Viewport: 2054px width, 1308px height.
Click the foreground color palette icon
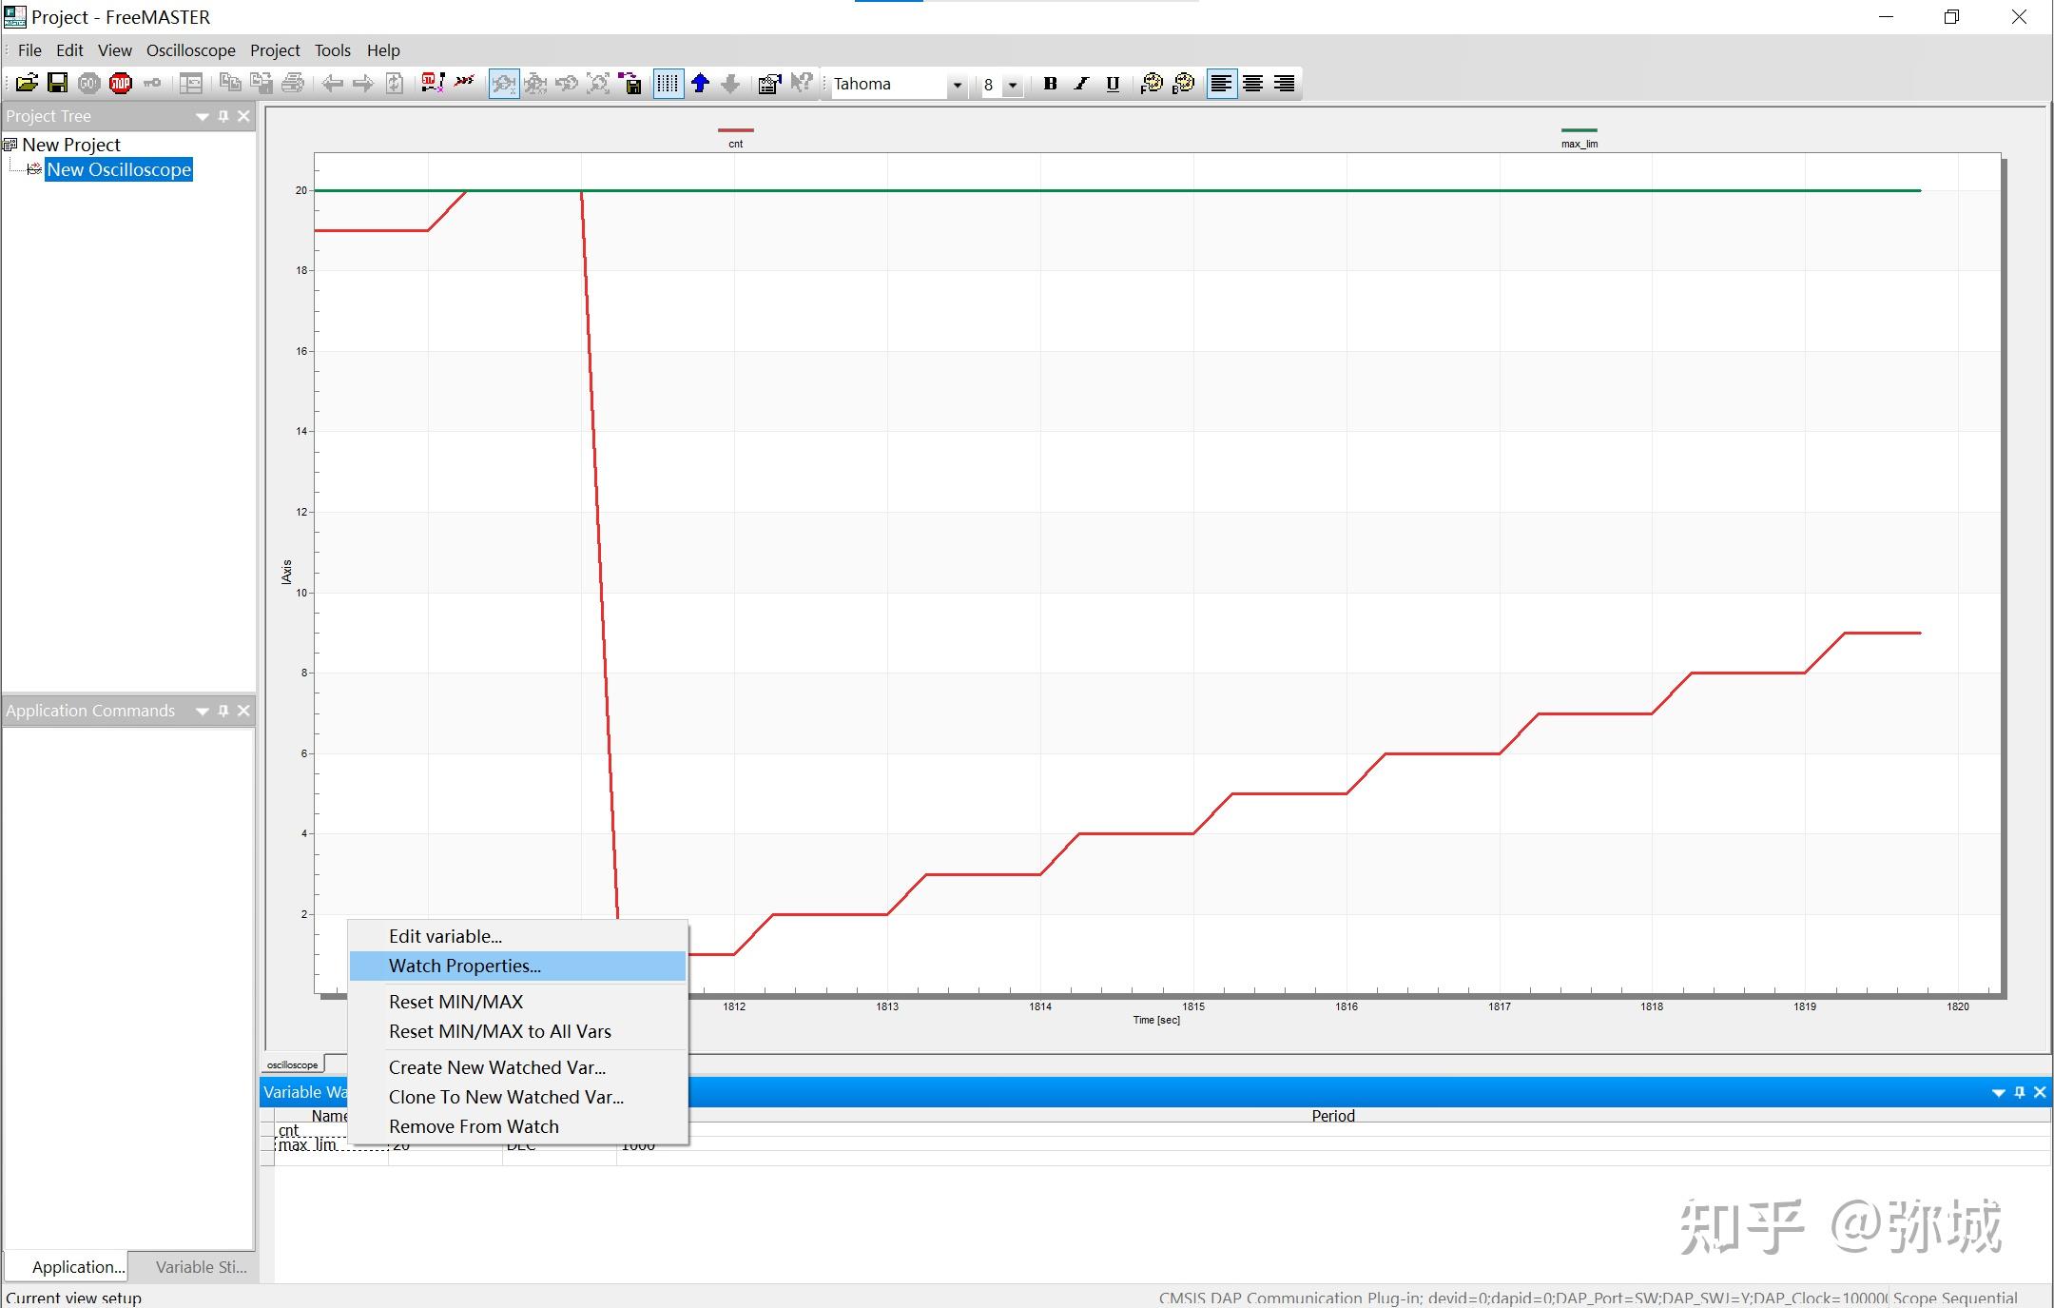tap(1152, 84)
